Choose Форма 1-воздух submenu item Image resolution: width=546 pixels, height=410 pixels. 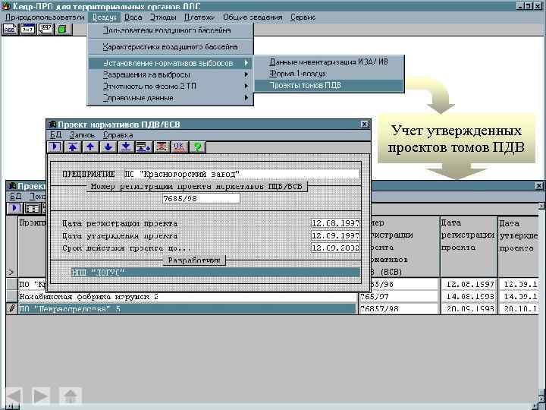click(x=328, y=74)
